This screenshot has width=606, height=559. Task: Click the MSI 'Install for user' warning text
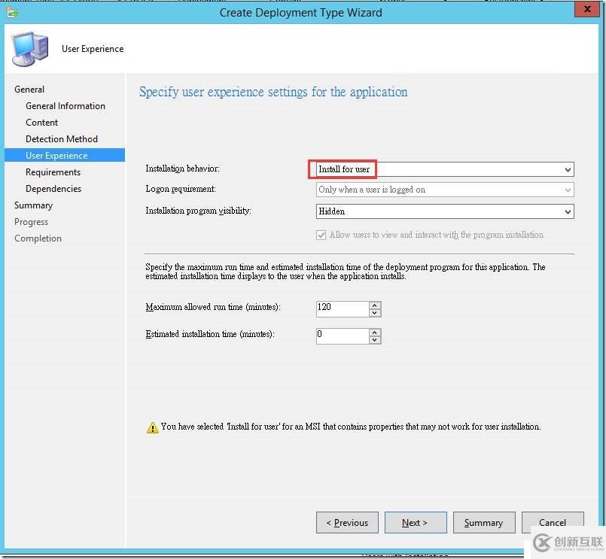351,427
